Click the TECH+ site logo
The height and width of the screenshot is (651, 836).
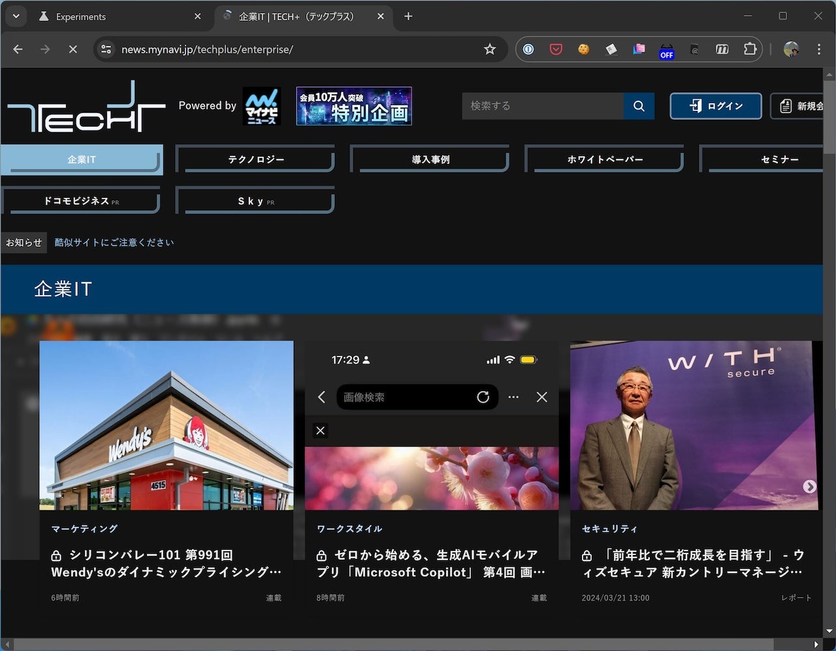click(x=86, y=106)
